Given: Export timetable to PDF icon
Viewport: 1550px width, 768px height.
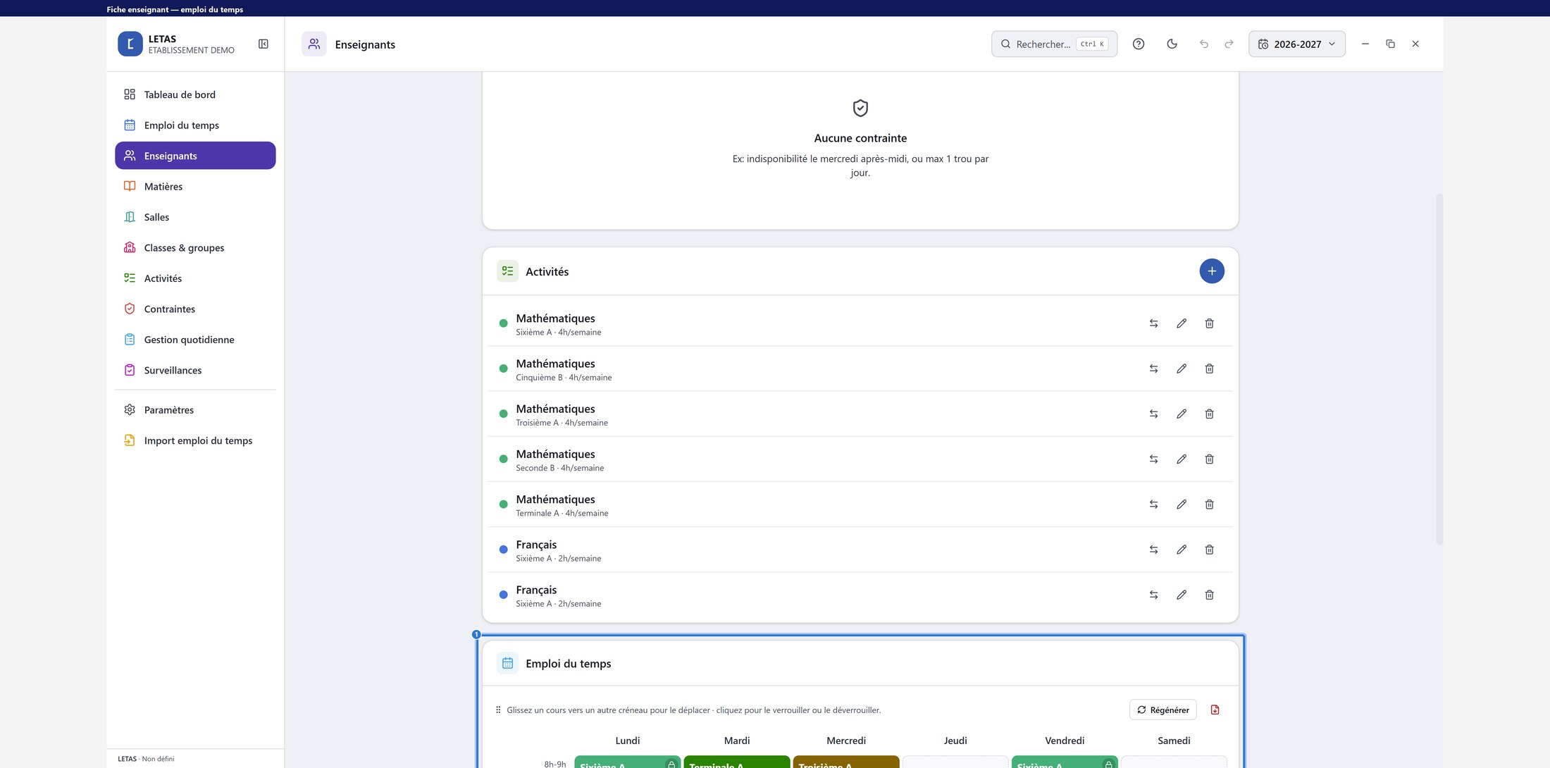Looking at the screenshot, I should point(1215,710).
